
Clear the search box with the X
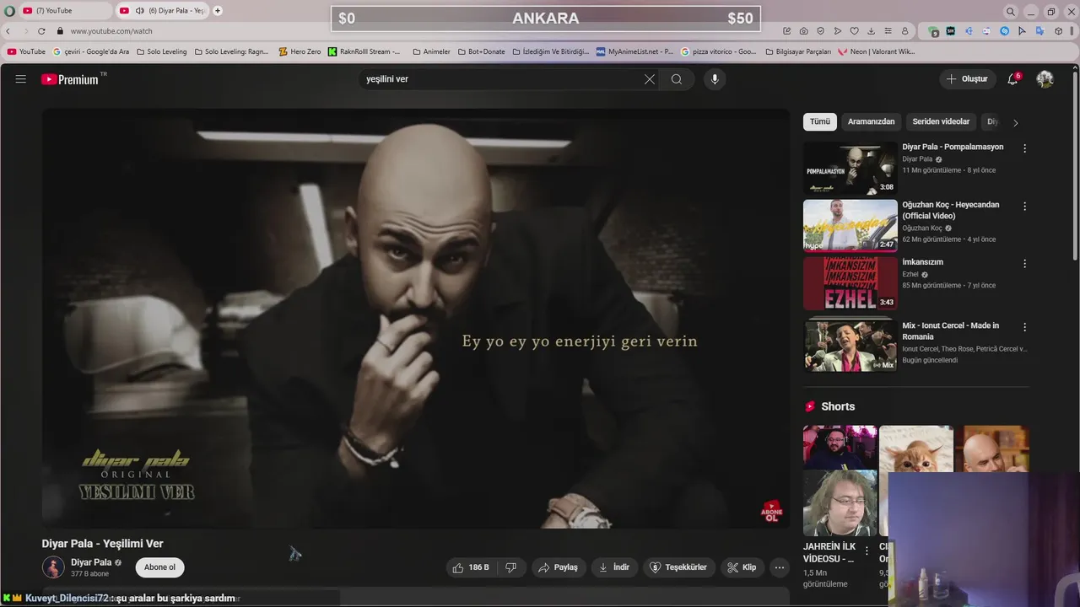[649, 79]
